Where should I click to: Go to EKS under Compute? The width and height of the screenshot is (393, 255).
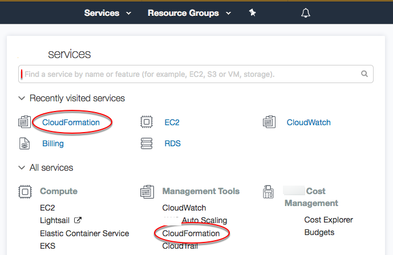tap(47, 246)
